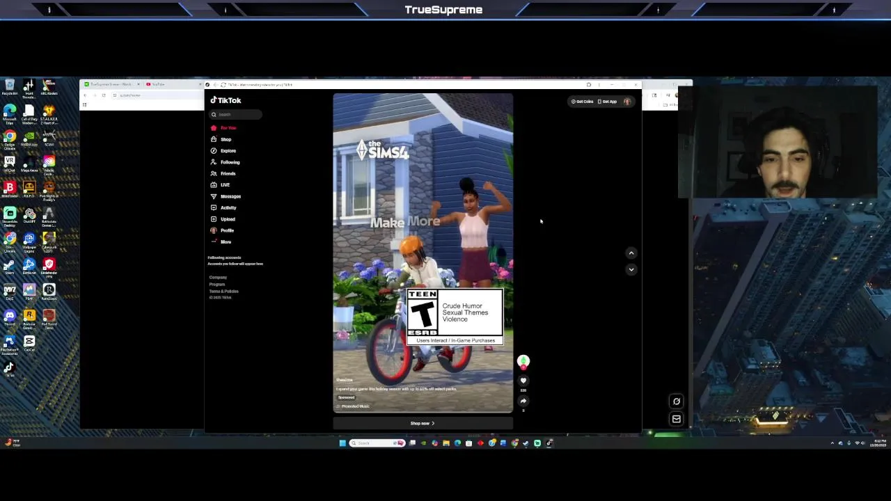The height and width of the screenshot is (501, 891).
Task: Go to next video with down arrow
Action: [x=631, y=269]
